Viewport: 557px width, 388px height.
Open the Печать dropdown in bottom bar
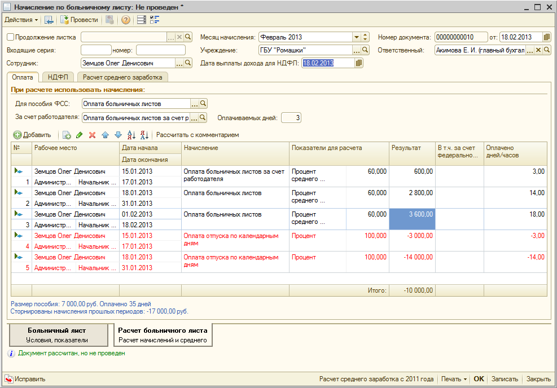click(454, 379)
